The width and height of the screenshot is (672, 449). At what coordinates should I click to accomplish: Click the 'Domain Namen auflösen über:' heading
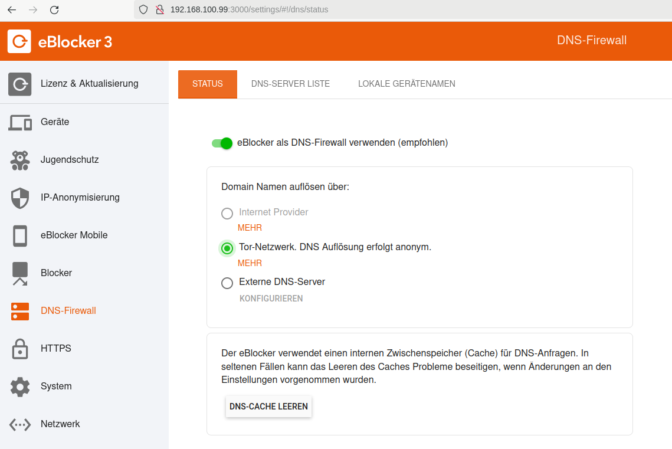[285, 187]
